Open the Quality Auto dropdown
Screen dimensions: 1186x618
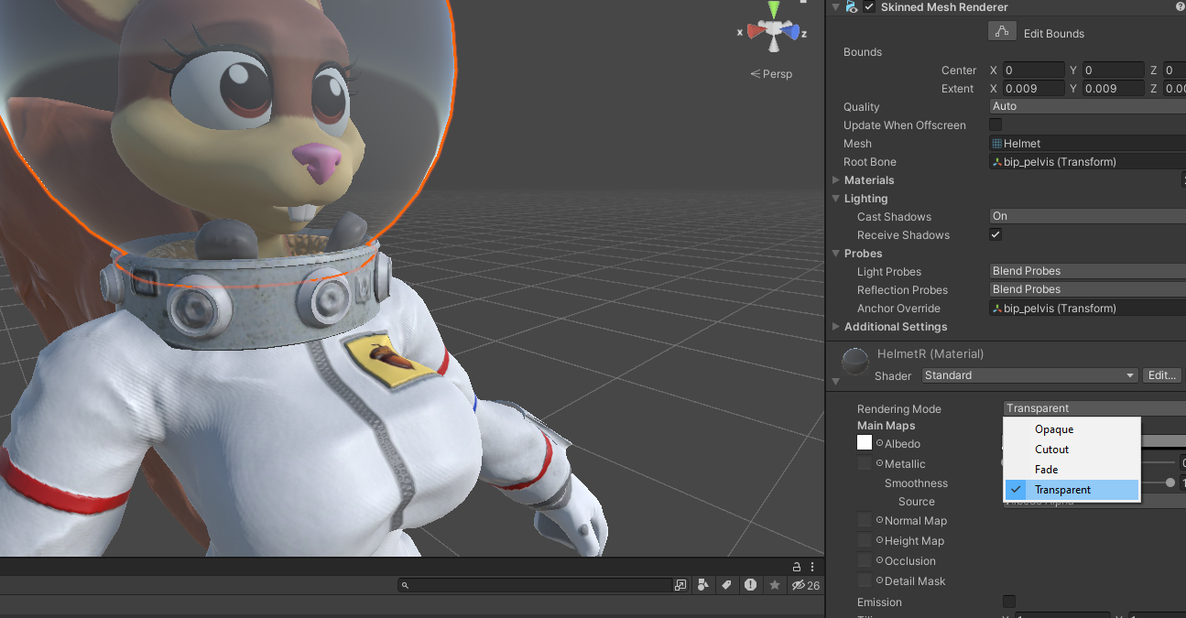[x=1088, y=106]
